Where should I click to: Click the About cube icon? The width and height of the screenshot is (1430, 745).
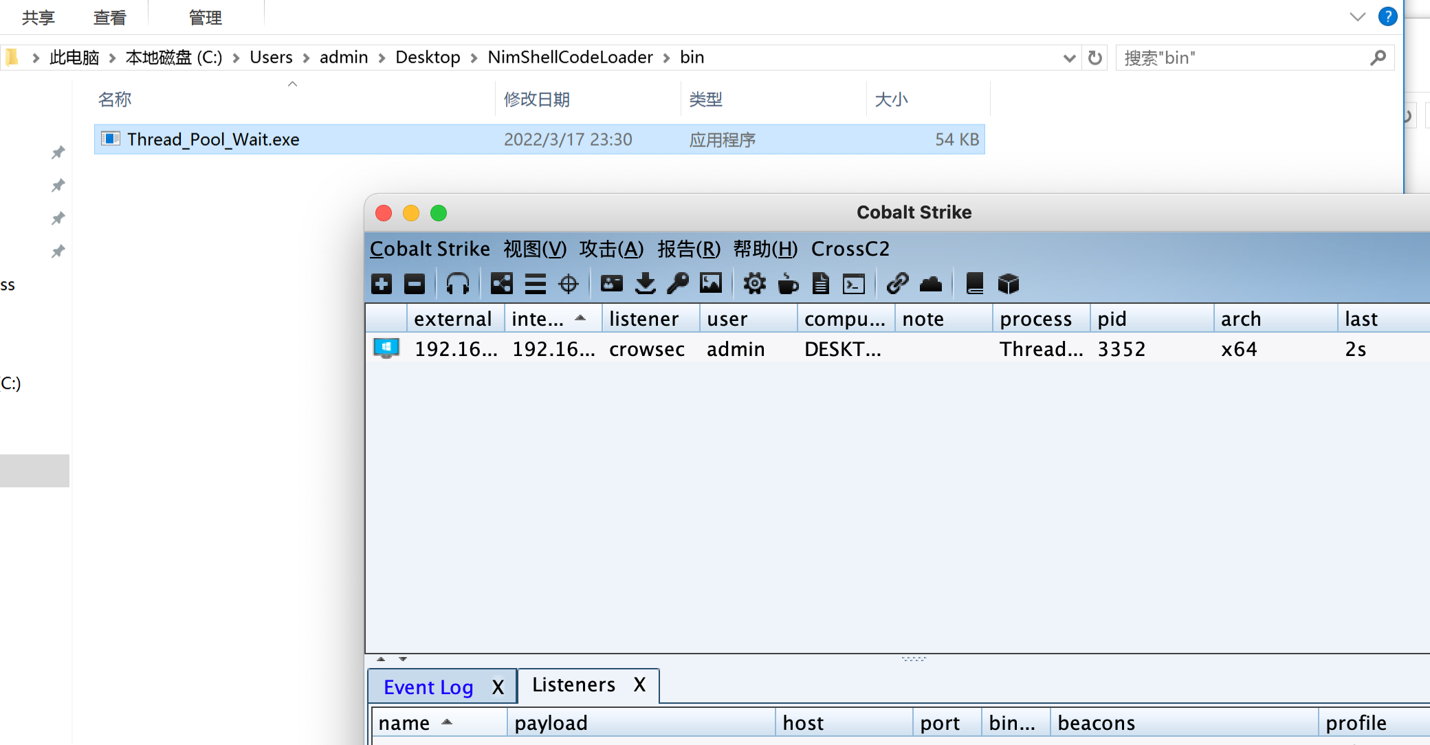tap(1008, 284)
